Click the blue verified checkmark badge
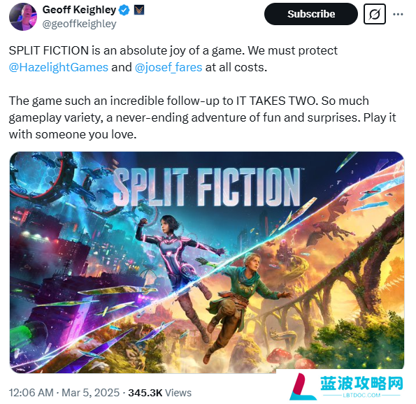Screen dimensions: 416x404 pyautogui.click(x=124, y=10)
